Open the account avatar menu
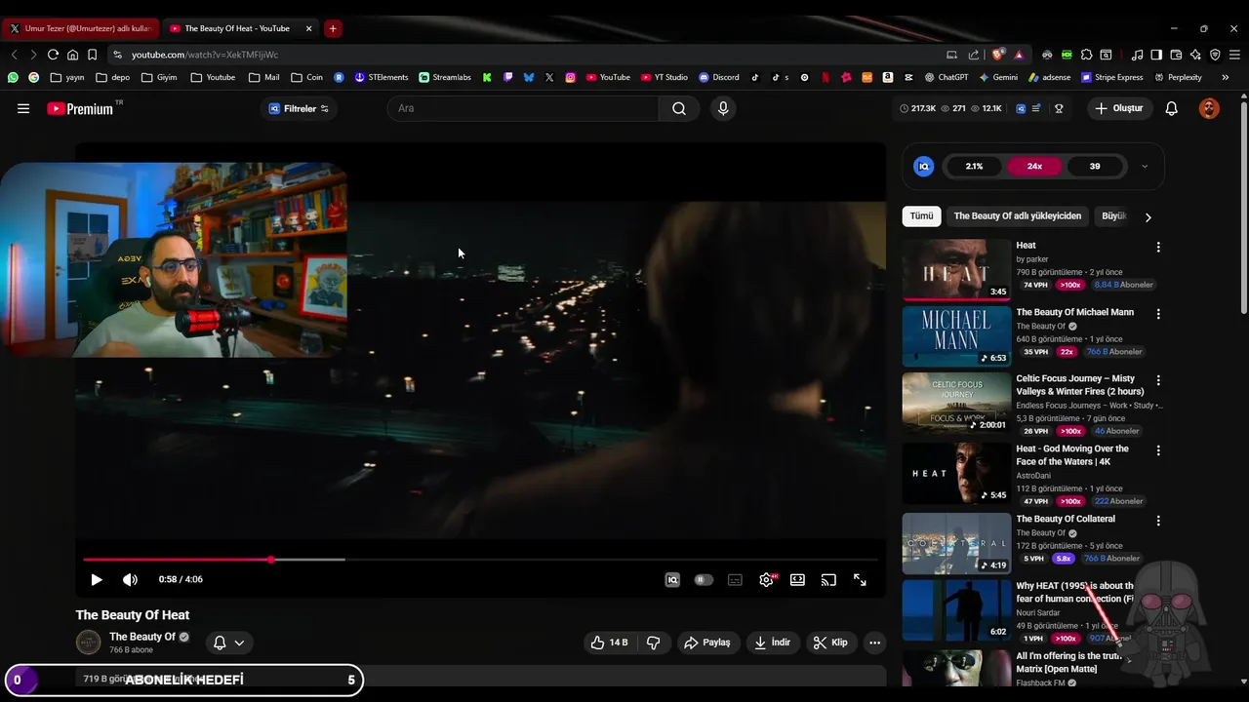1249x702 pixels. [1209, 108]
